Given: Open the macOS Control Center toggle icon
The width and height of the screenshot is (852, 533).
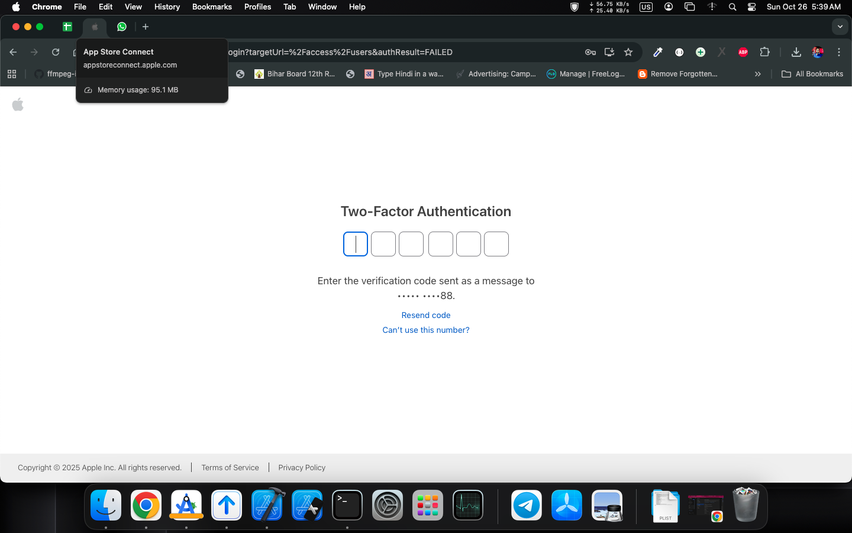Looking at the screenshot, I should tap(751, 7).
